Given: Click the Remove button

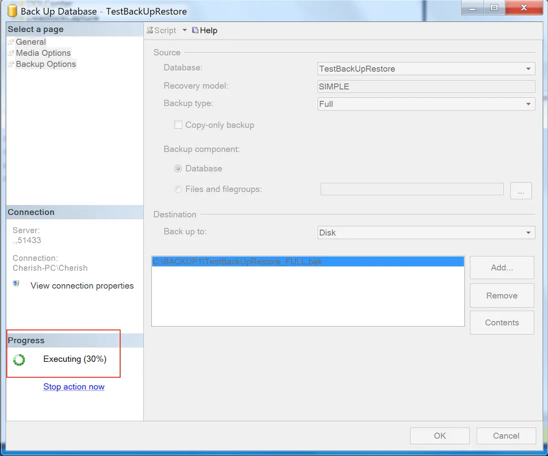Looking at the screenshot, I should [x=502, y=295].
